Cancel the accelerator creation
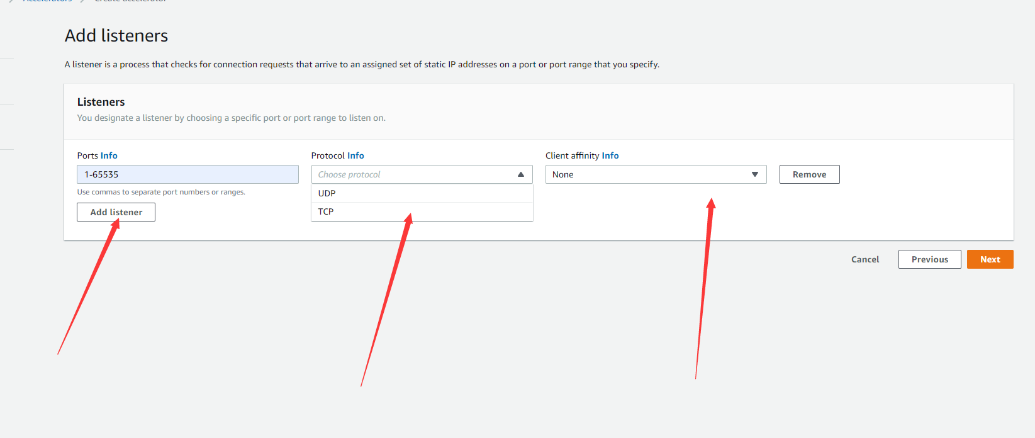Image resolution: width=1035 pixels, height=438 pixels. 865,259
